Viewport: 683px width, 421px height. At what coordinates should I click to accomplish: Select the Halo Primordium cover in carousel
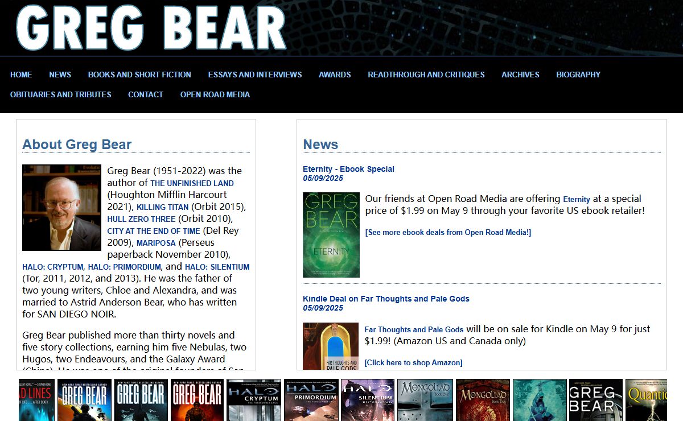click(x=311, y=400)
